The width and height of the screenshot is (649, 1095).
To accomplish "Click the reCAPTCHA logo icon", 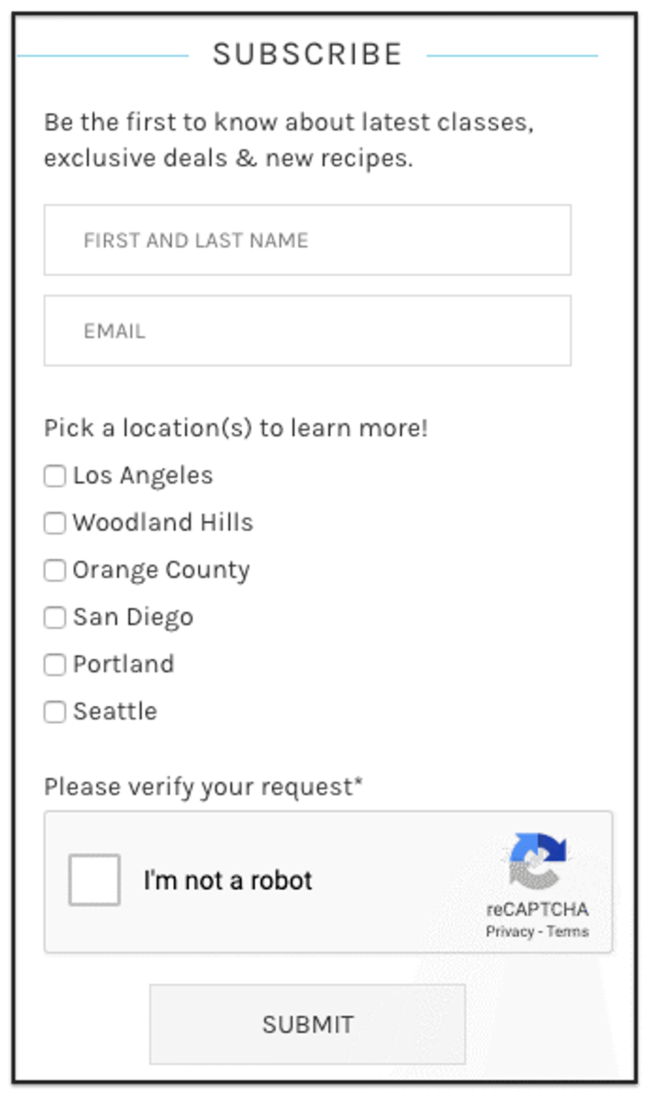I will point(537,861).
